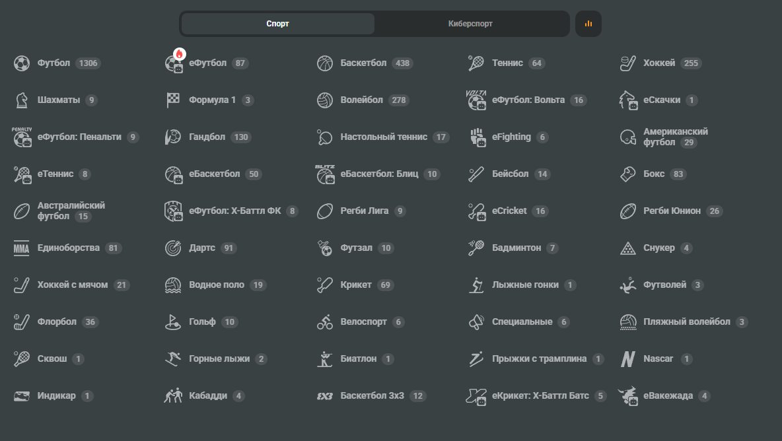This screenshot has width=782, height=441.
Task: Click the Теннис count badge 64
Action: pyautogui.click(x=536, y=63)
